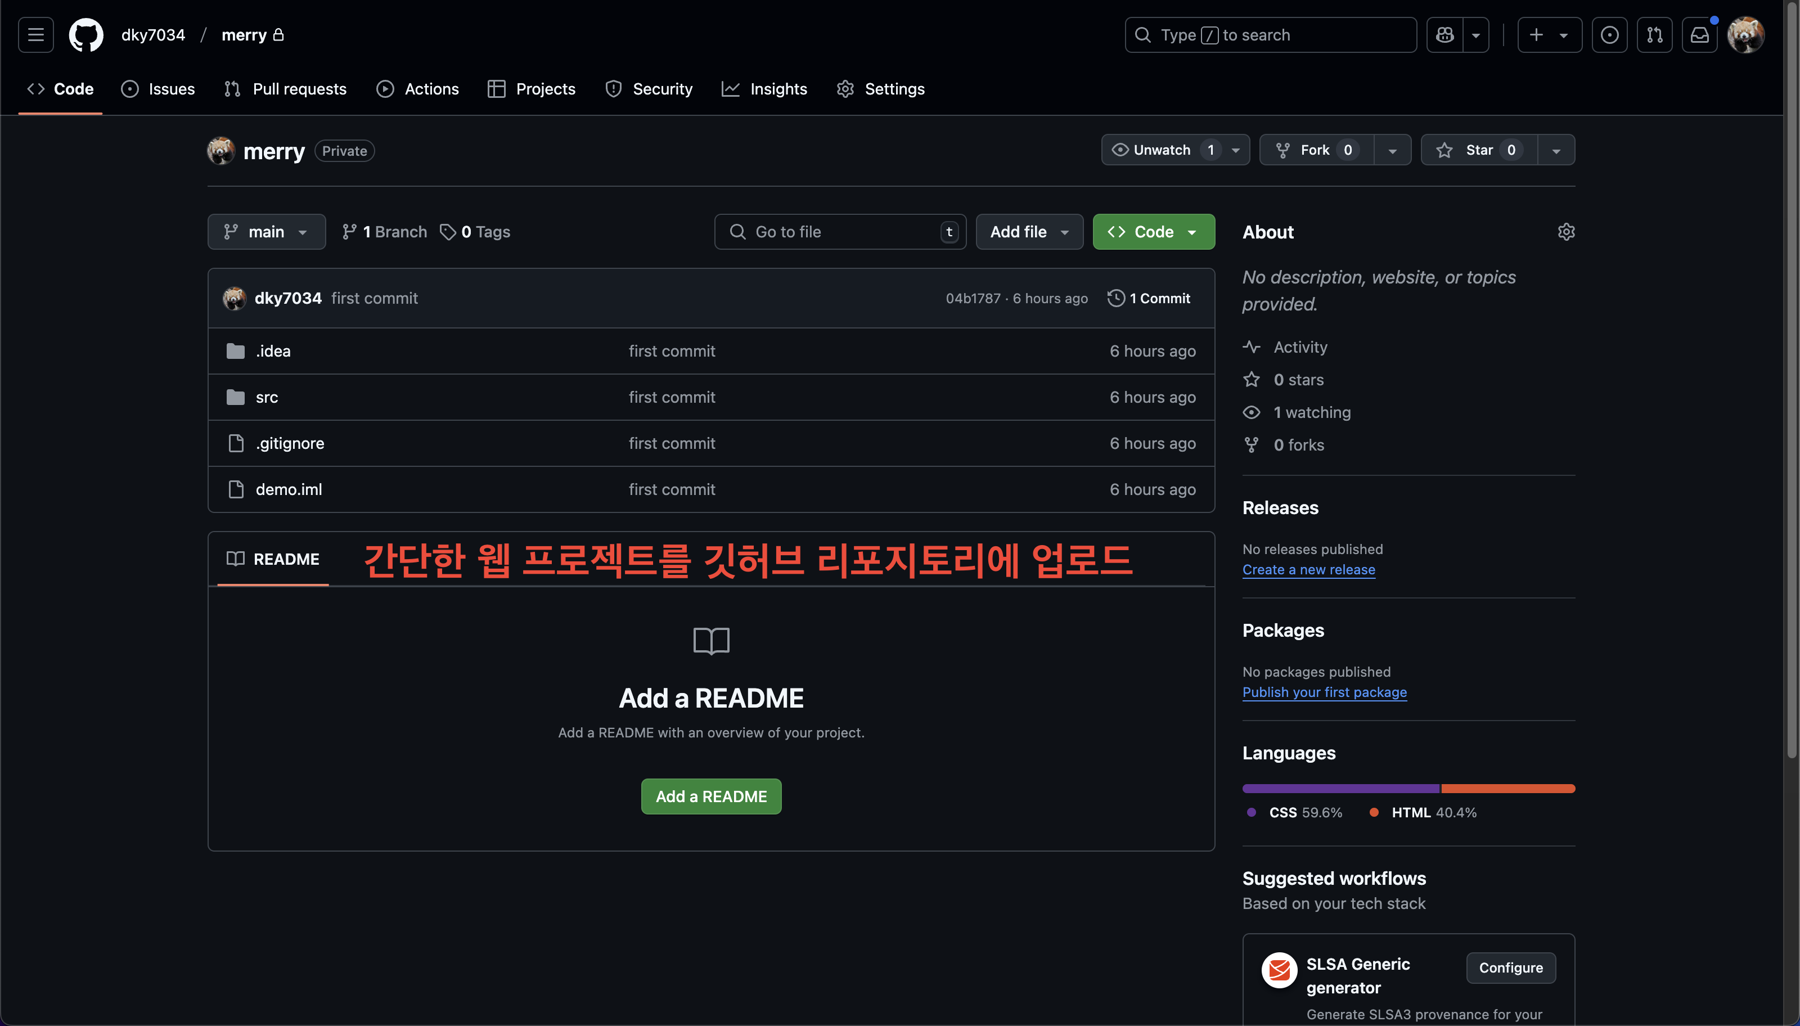Open Create a new release link
This screenshot has width=1800, height=1026.
coord(1308,569)
